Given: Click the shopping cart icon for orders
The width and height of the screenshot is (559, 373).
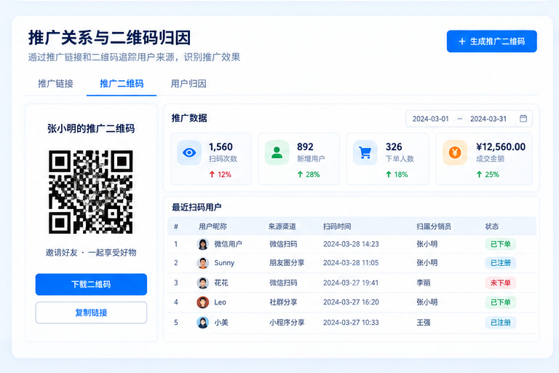Looking at the screenshot, I should click(x=365, y=153).
